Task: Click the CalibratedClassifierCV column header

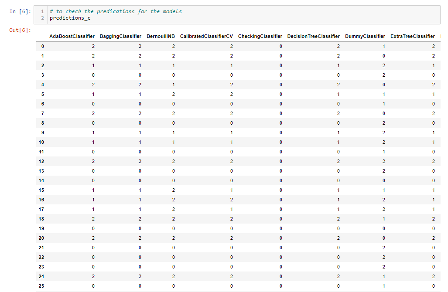Action: (206, 36)
